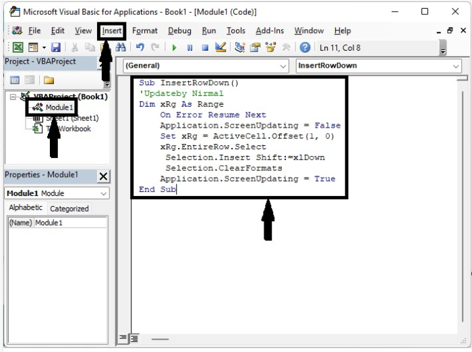Click the code window split bar handle
This screenshot has height=352, width=472.
(x=463, y=79)
